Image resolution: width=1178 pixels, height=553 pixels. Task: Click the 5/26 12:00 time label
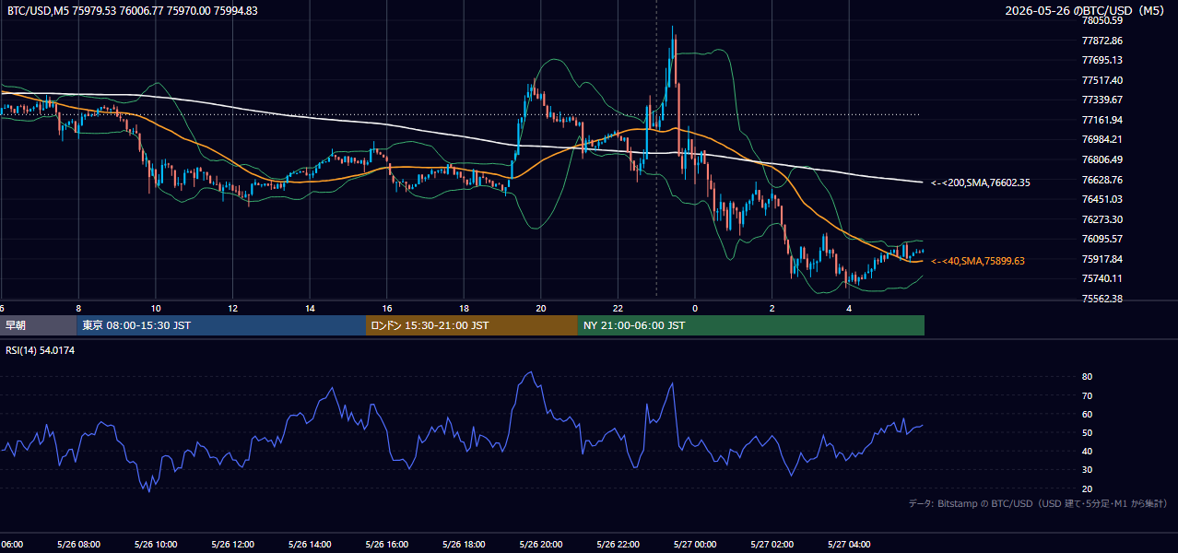pos(232,545)
